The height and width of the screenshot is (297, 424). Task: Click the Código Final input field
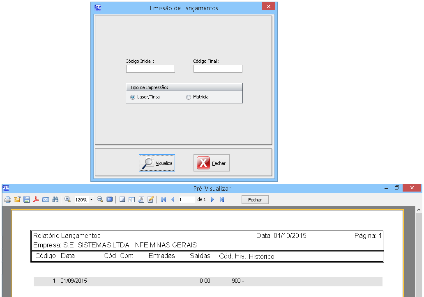[x=218, y=69]
